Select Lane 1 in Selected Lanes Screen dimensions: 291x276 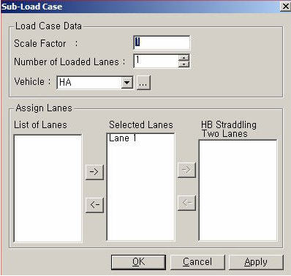[x=123, y=138]
